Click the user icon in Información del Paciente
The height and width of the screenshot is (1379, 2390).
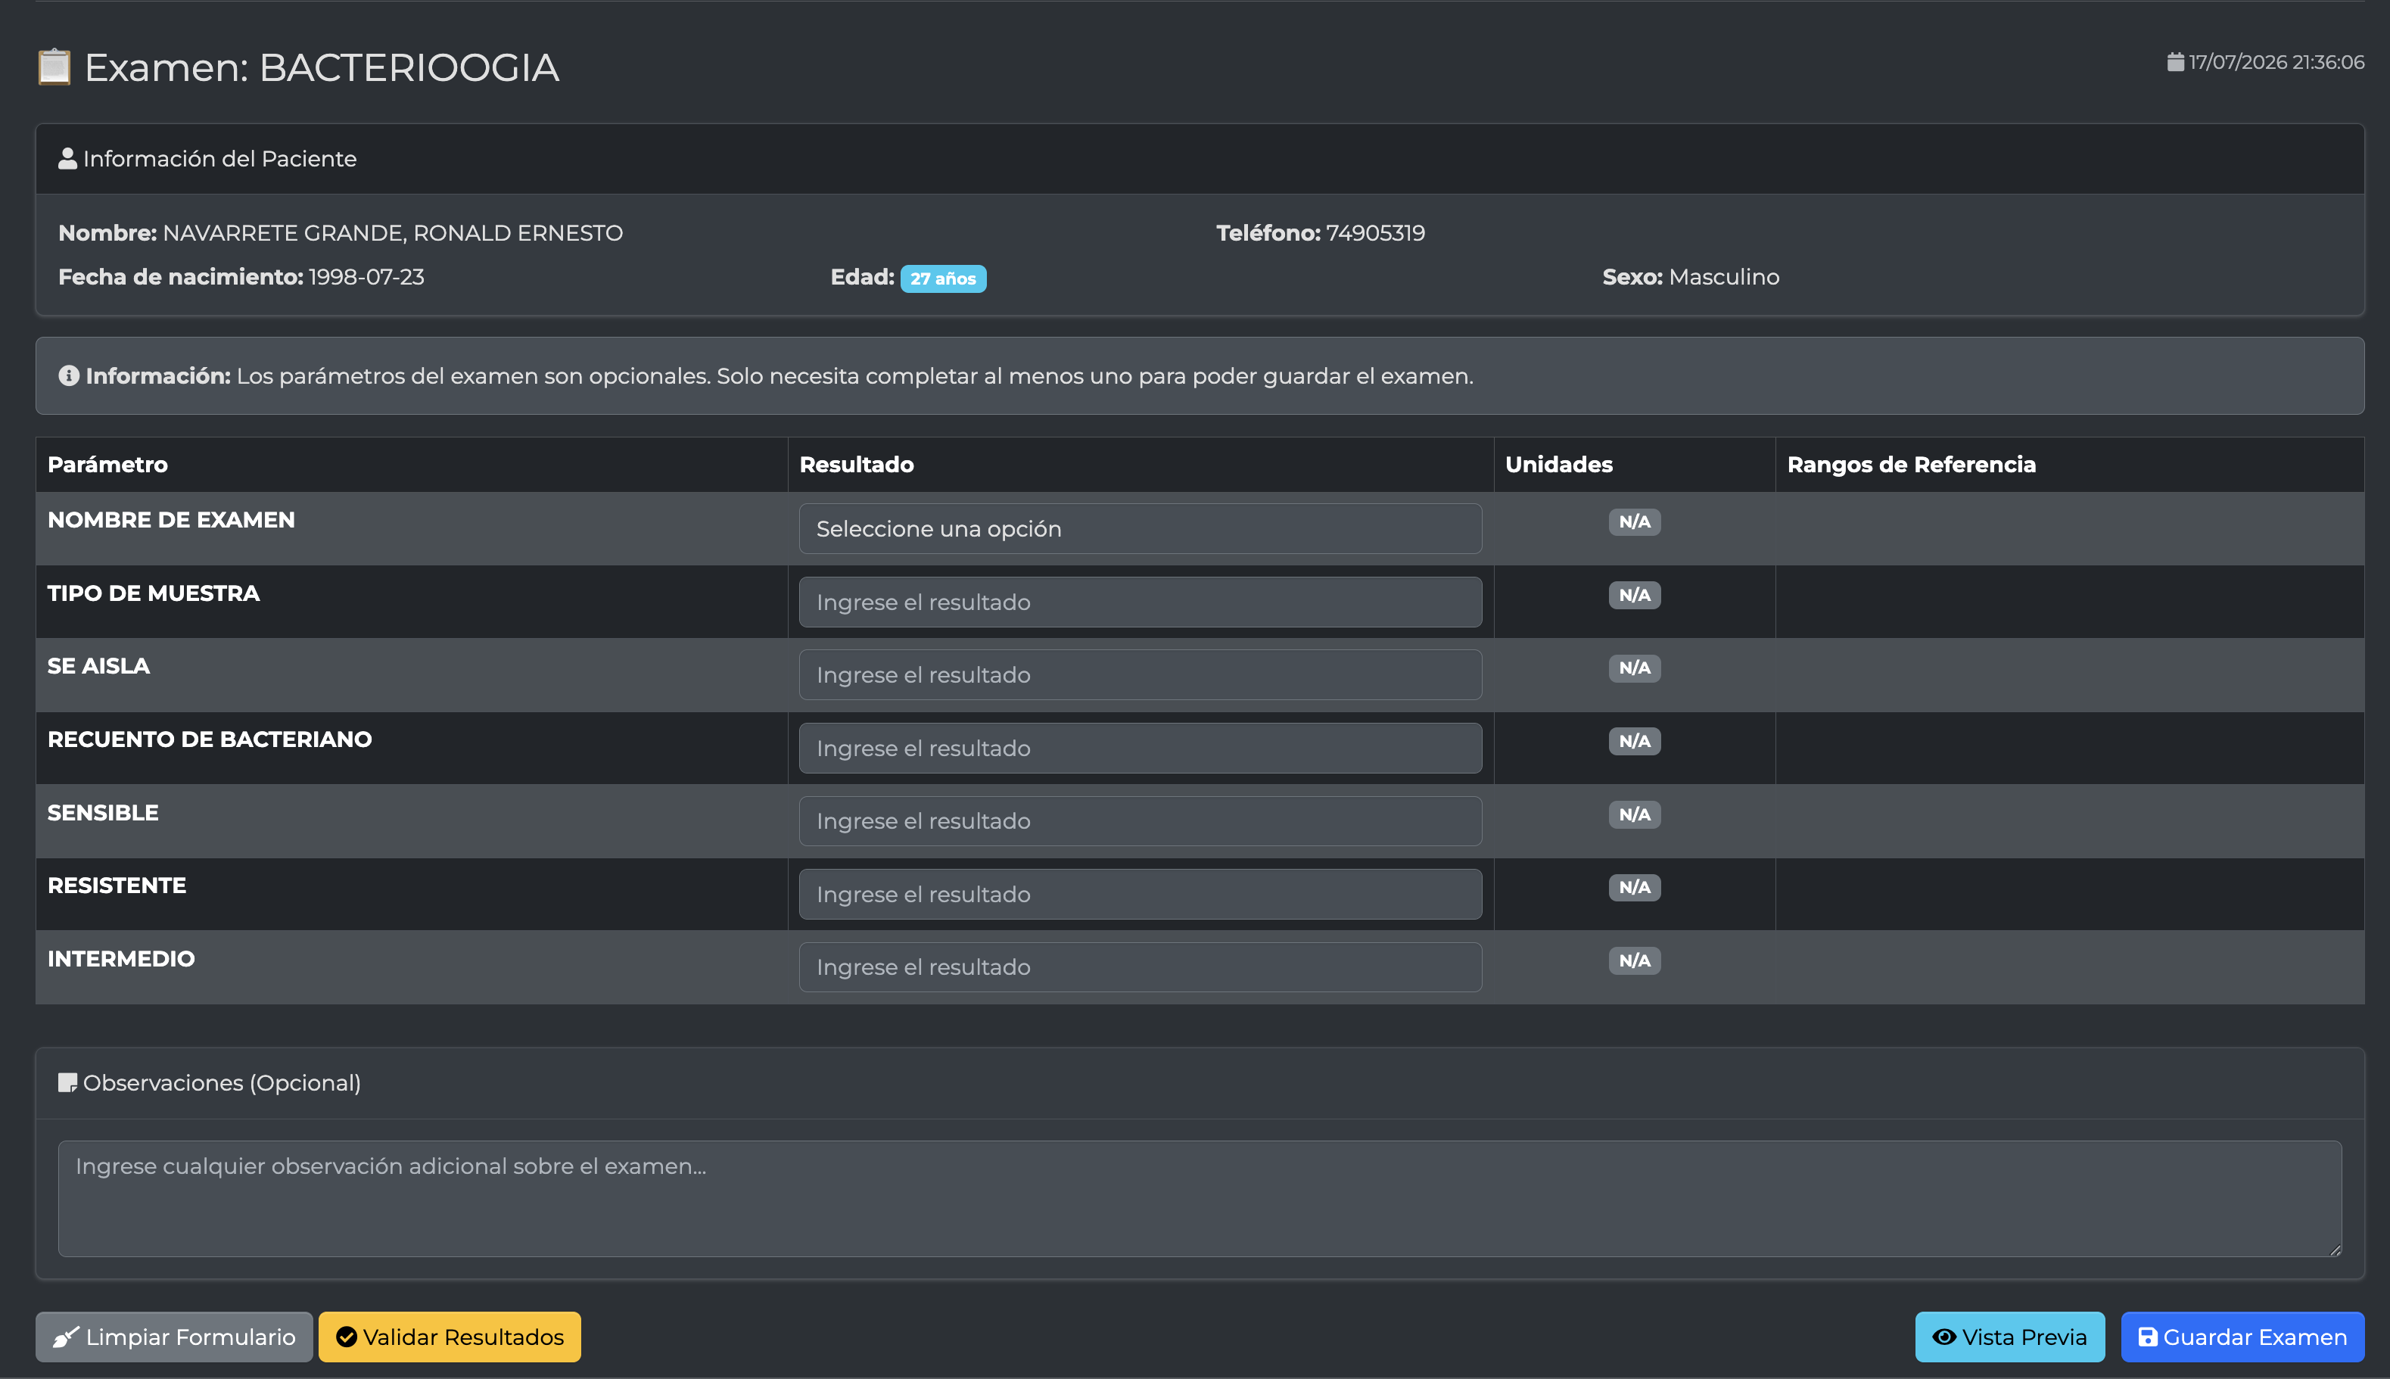67,158
